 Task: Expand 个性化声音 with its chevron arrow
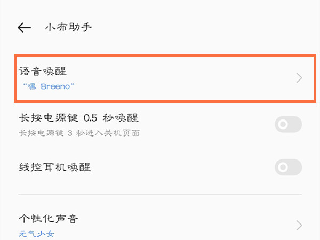[299, 224]
